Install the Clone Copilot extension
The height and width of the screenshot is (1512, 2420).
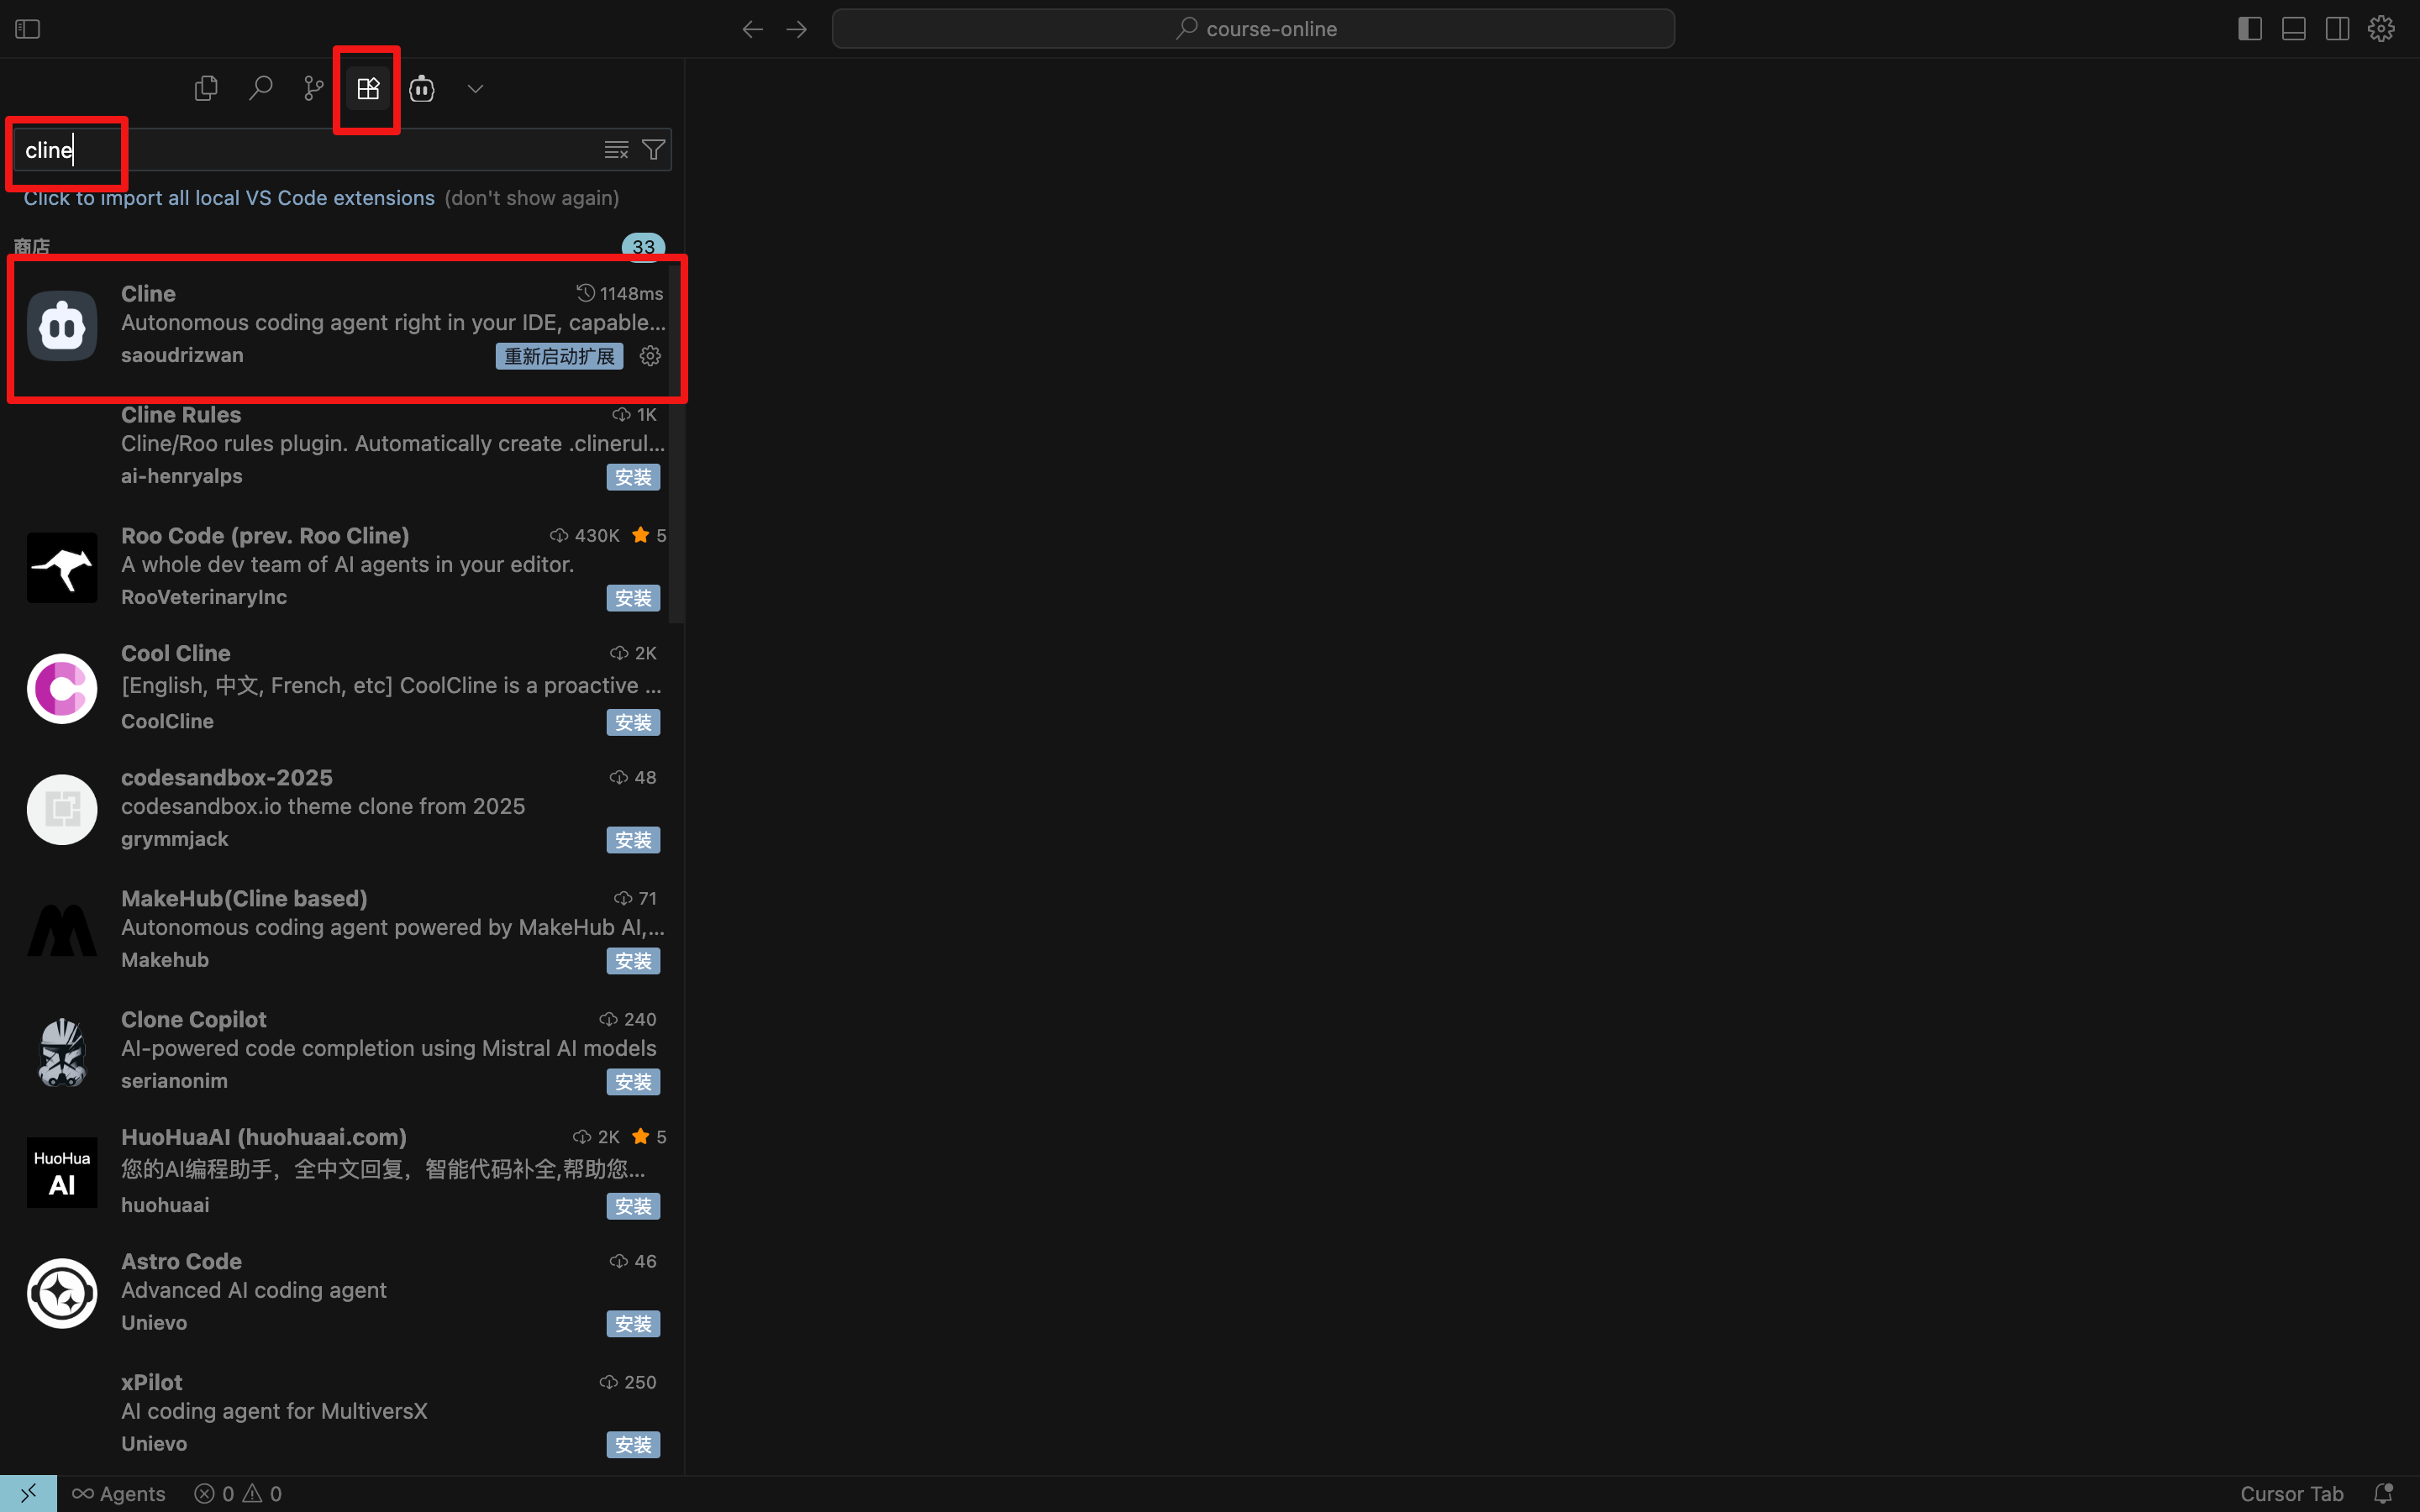click(633, 1082)
